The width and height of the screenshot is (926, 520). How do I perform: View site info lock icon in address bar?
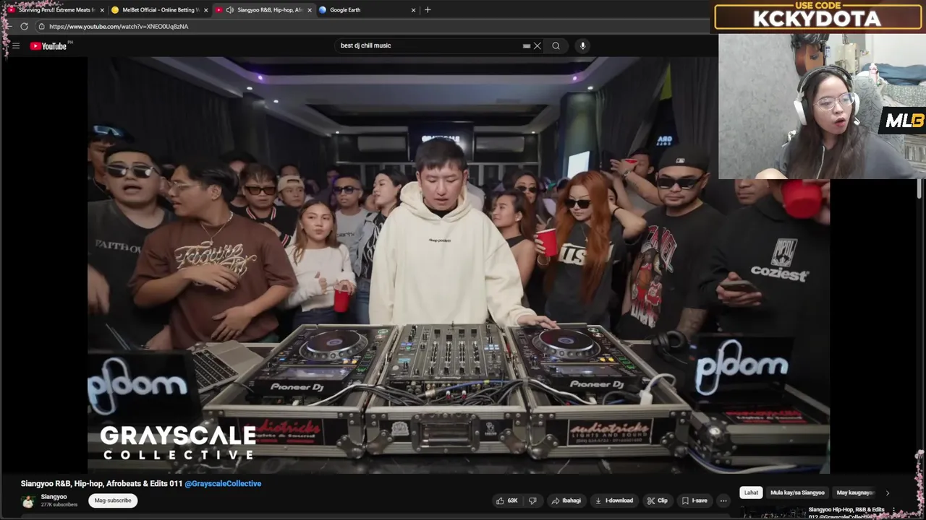[x=42, y=27]
